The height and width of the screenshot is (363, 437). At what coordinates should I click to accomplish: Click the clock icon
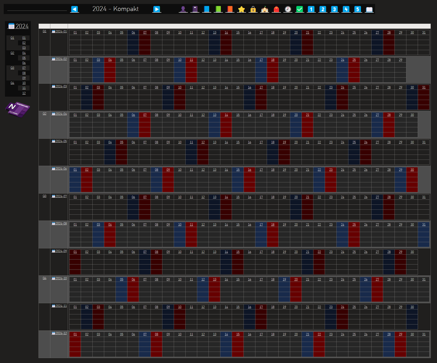pos(288,9)
